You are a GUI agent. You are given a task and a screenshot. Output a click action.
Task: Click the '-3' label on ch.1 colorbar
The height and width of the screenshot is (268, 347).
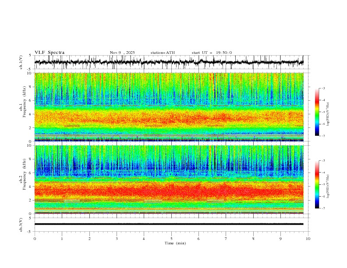323,88
